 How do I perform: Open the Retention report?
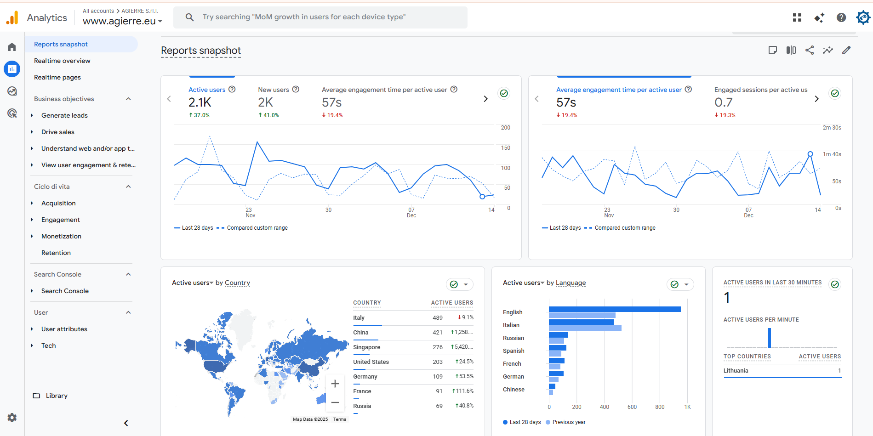(56, 253)
